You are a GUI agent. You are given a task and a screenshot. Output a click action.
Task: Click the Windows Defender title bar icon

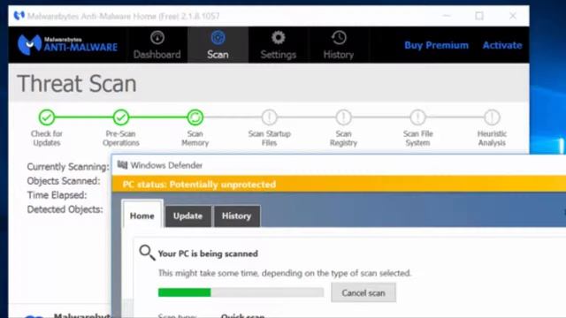(122, 165)
